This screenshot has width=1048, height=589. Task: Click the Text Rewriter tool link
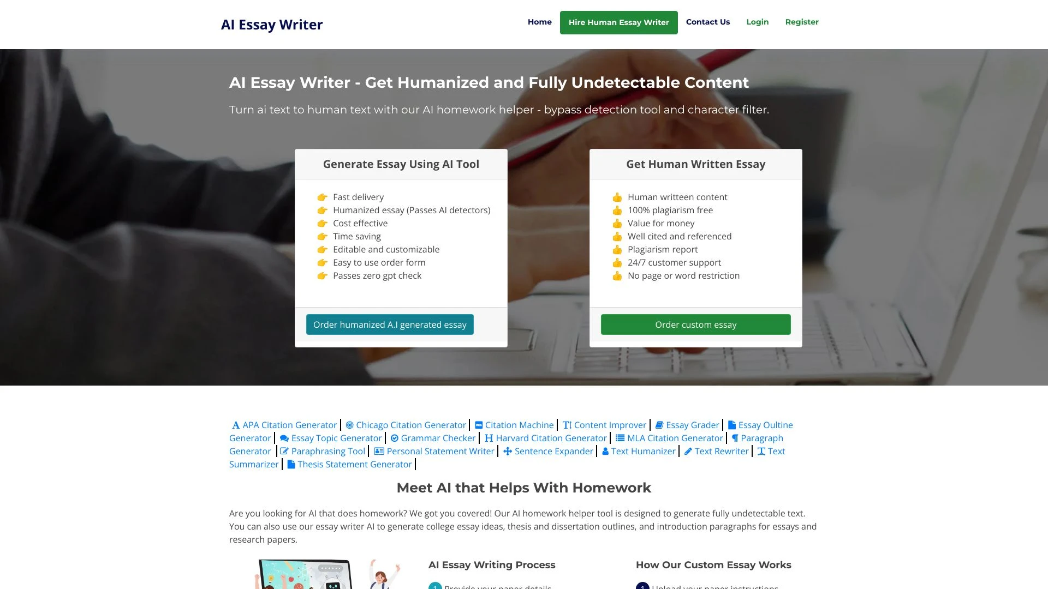click(717, 451)
